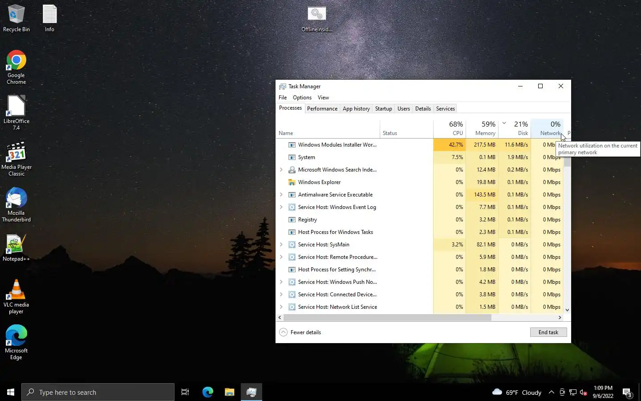This screenshot has width=641, height=401.
Task: Click Task Manager taskbar button
Action: click(252, 392)
